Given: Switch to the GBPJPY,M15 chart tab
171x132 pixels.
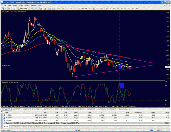Looking at the screenshot, I should point(59,109).
